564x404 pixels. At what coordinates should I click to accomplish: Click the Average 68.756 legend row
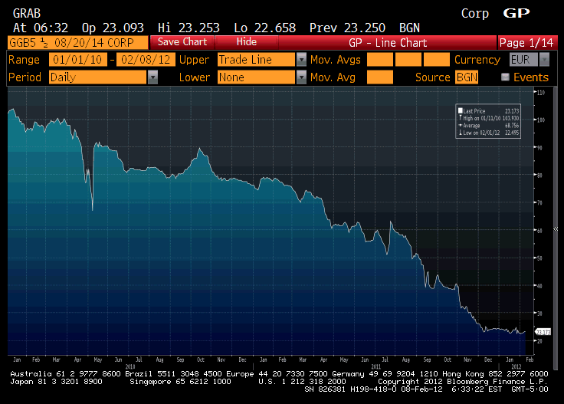click(x=488, y=125)
